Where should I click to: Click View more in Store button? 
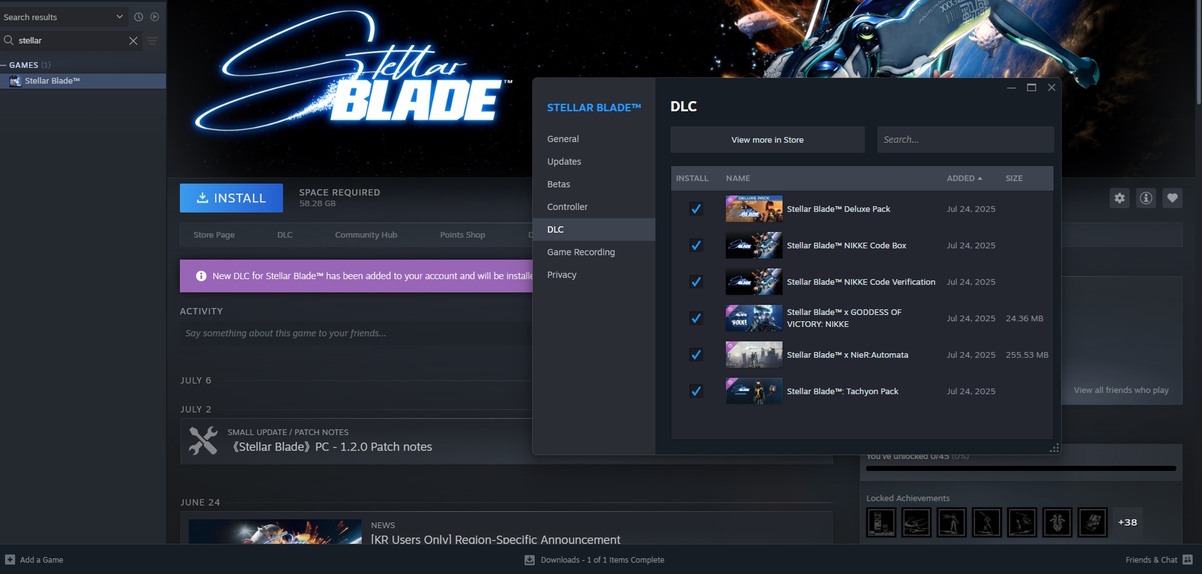tap(767, 140)
